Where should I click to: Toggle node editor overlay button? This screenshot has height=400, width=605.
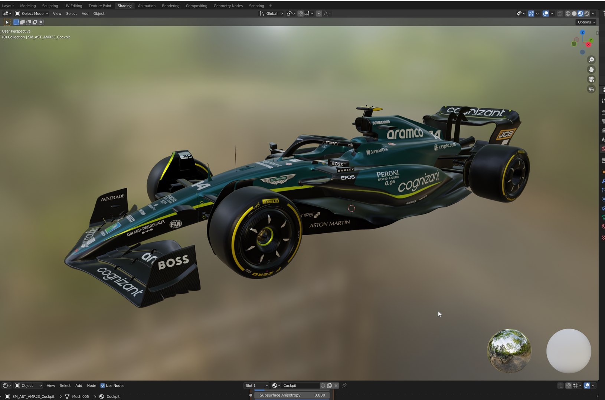[x=587, y=386]
